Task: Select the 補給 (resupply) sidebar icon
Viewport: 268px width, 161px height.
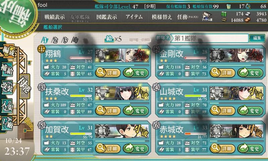Action: [7, 69]
